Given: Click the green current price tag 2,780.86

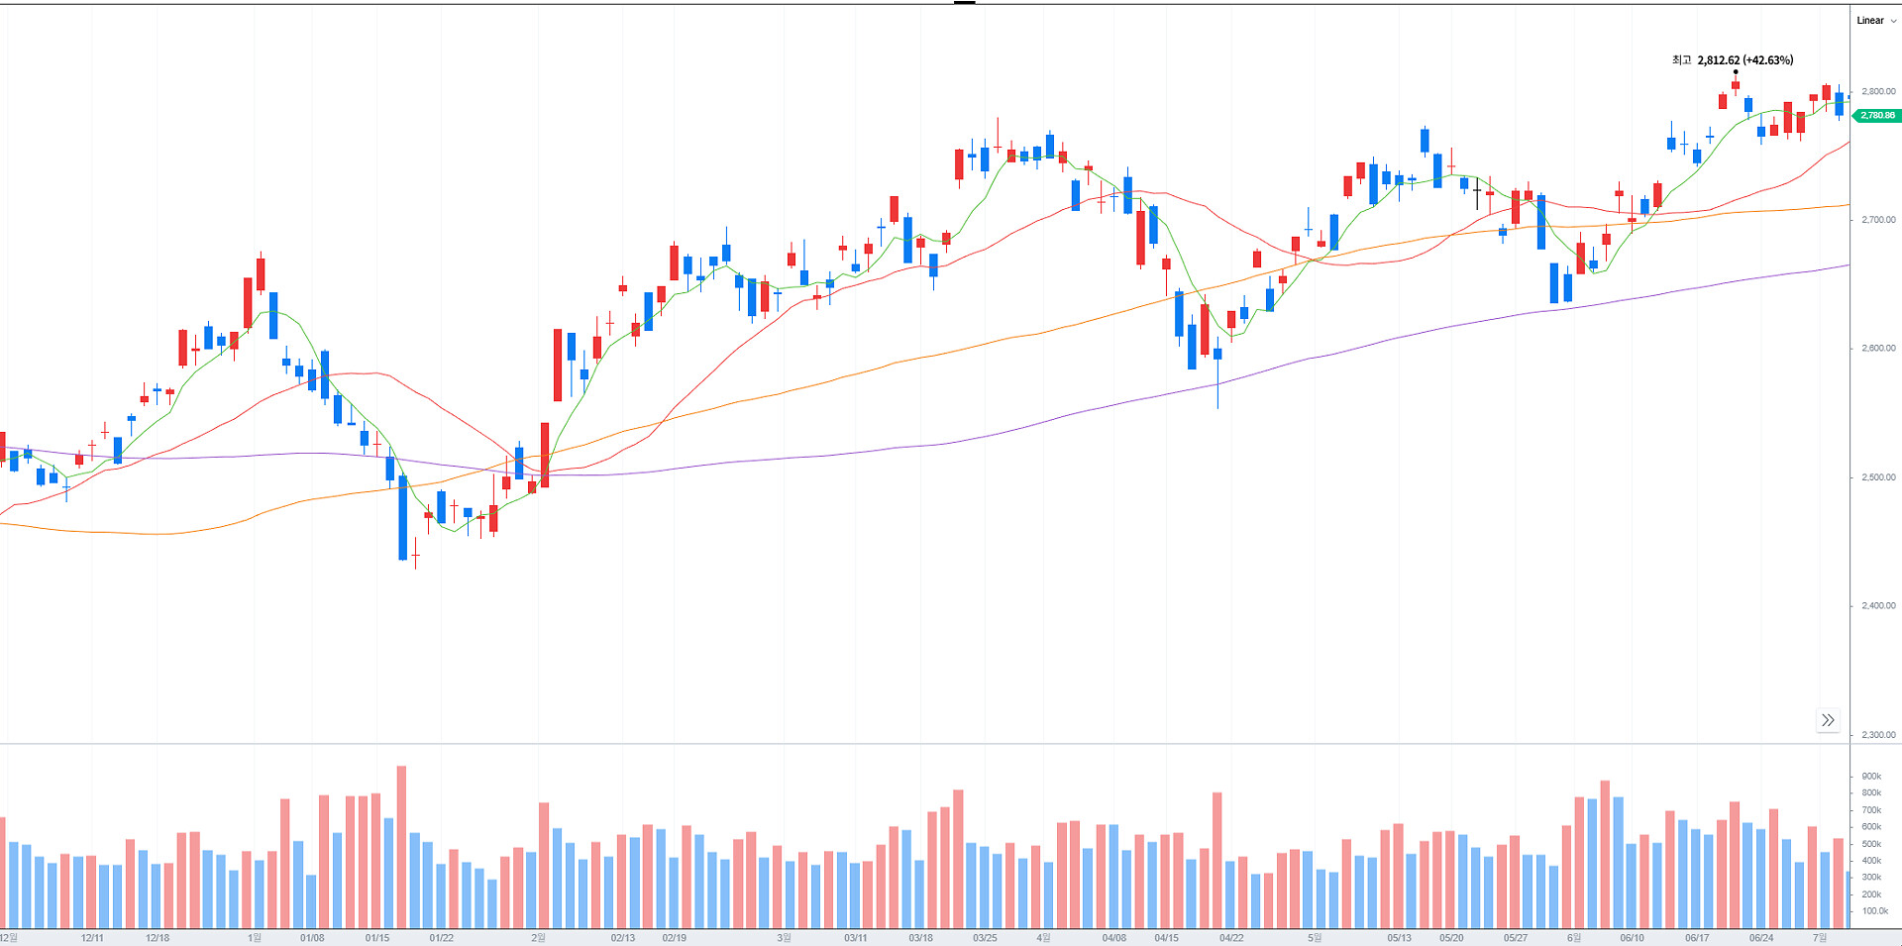Looking at the screenshot, I should (x=1876, y=116).
